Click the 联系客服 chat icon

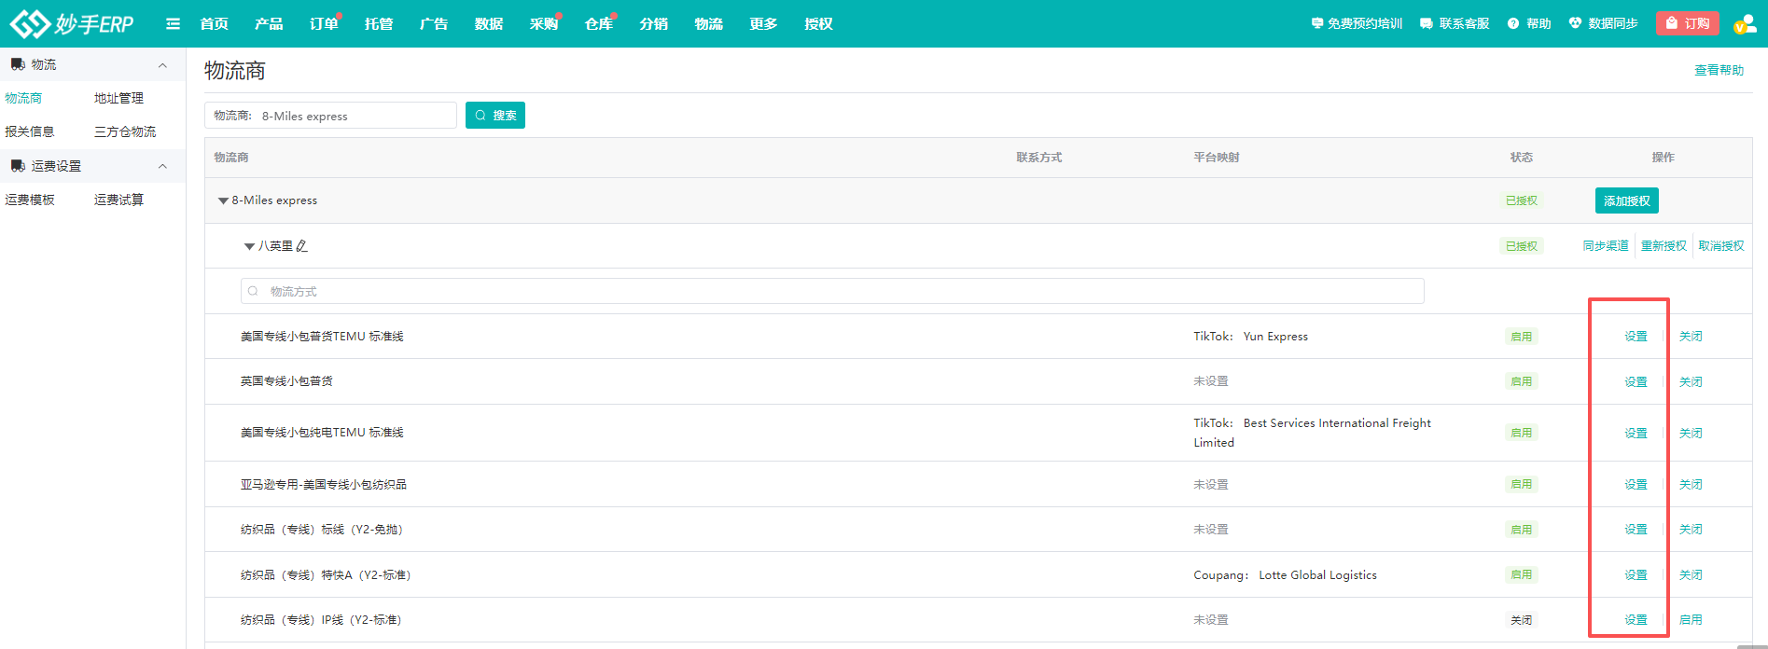(1426, 23)
